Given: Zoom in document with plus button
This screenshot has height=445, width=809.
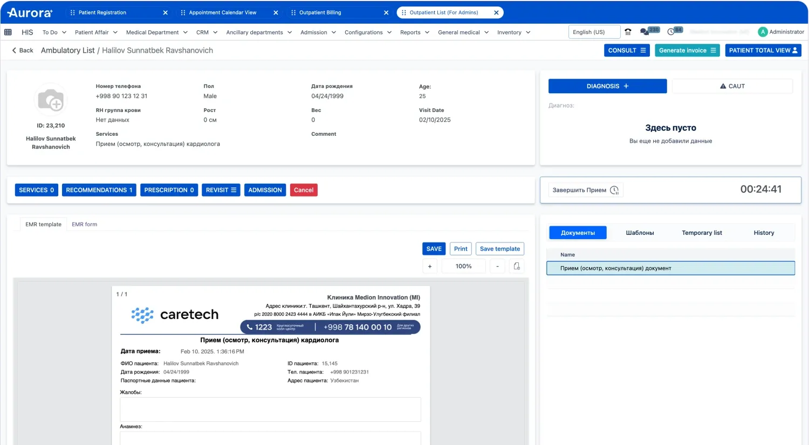Looking at the screenshot, I should coord(430,266).
